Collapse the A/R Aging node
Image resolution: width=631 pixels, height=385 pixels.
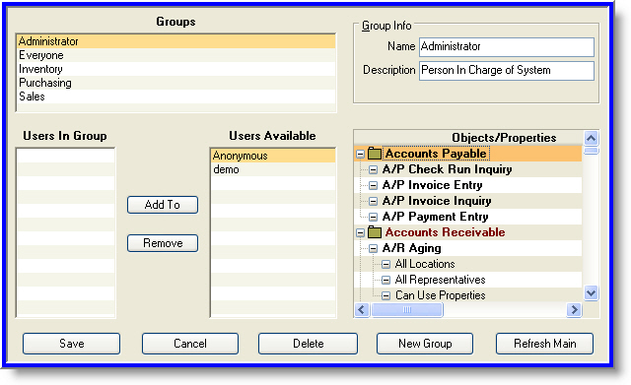point(373,248)
